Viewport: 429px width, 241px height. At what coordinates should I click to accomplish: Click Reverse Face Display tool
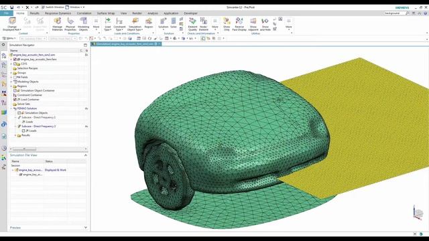[239, 24]
